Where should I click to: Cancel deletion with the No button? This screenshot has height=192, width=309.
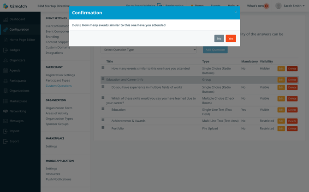[219, 39]
